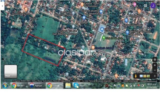Zoom out with the minus button

155,70
